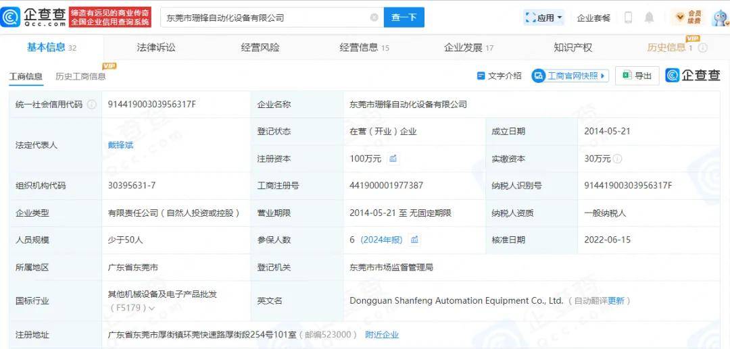The height and width of the screenshot is (349, 730).
Task: Open the notification bell
Action: pos(649,18)
